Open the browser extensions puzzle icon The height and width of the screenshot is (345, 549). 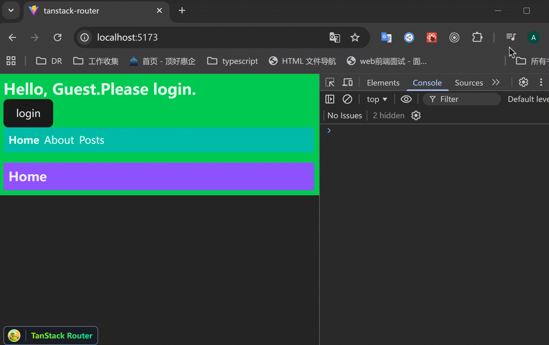[477, 37]
